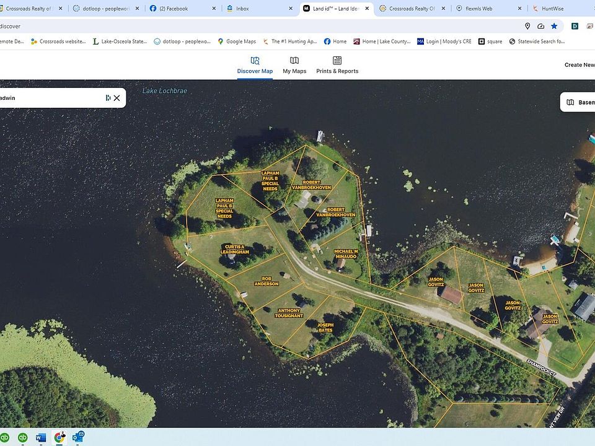
Task: Switch to My Maps tab
Action: 294,65
